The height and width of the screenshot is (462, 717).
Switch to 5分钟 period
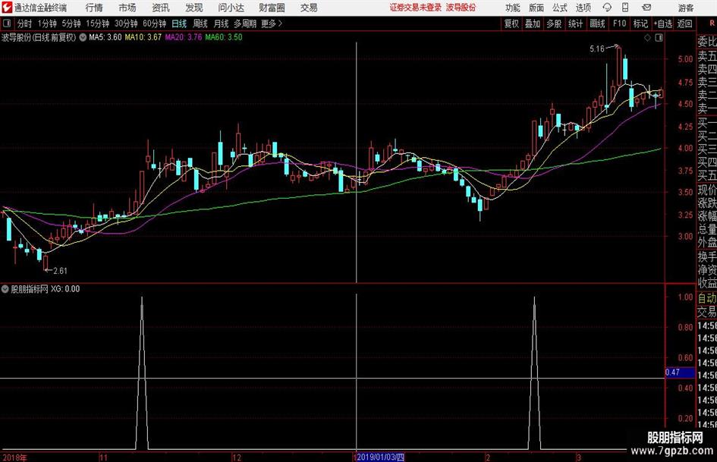pyautogui.click(x=71, y=24)
